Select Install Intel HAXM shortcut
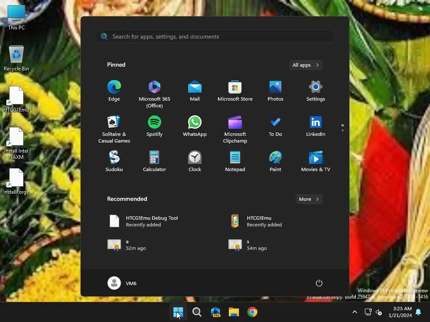 coord(16,143)
